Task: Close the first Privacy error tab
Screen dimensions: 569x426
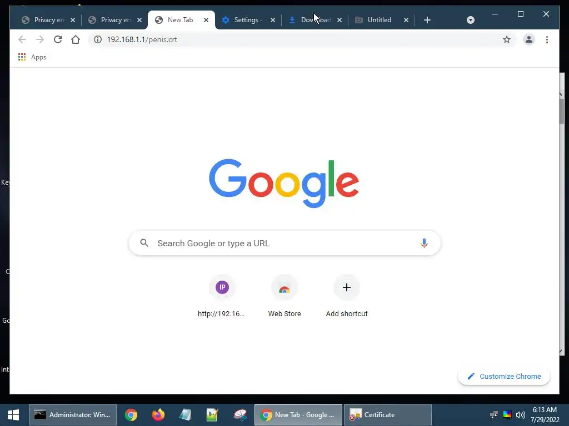Action: coord(73,20)
